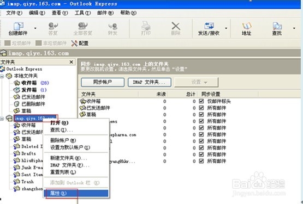
Task: Open the 设置 dropdown button
Action: click(197, 82)
